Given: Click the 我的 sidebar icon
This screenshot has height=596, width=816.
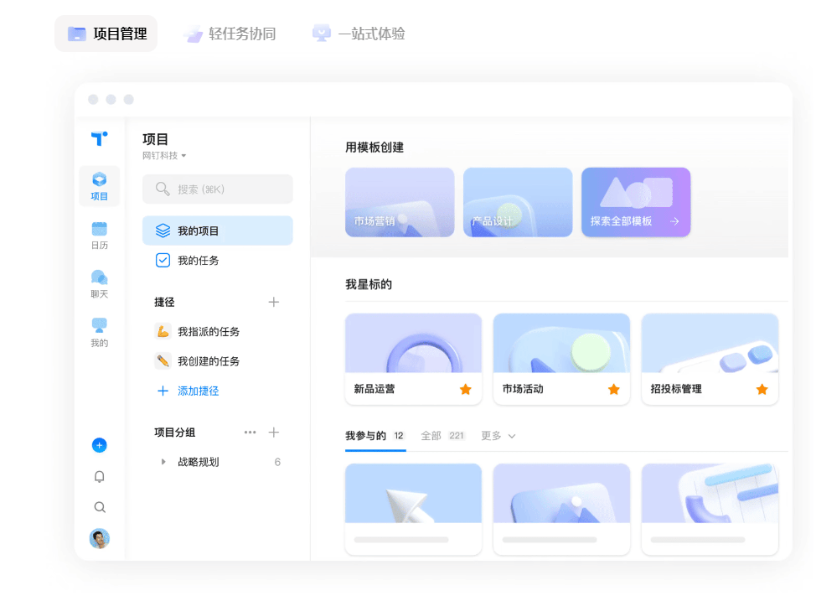Looking at the screenshot, I should [x=100, y=332].
